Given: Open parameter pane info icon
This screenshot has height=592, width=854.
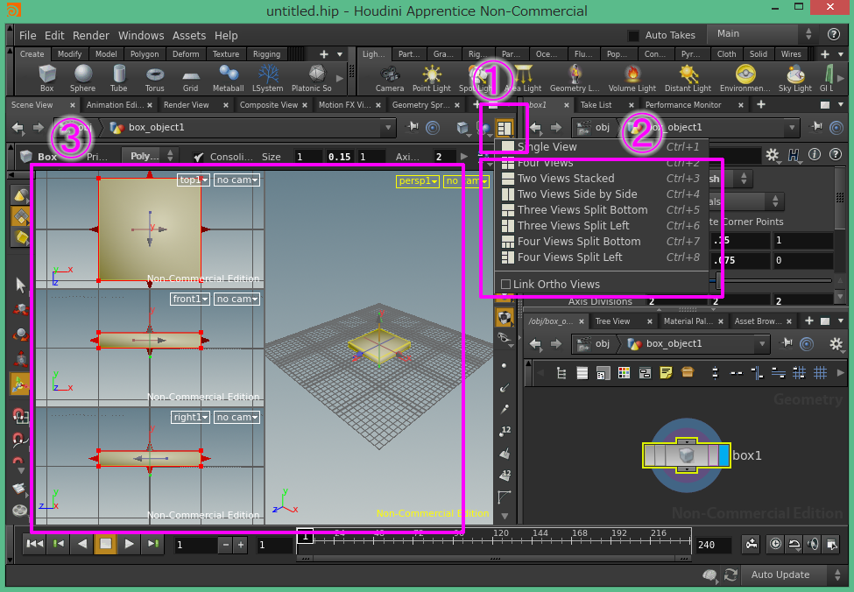Looking at the screenshot, I should [815, 155].
